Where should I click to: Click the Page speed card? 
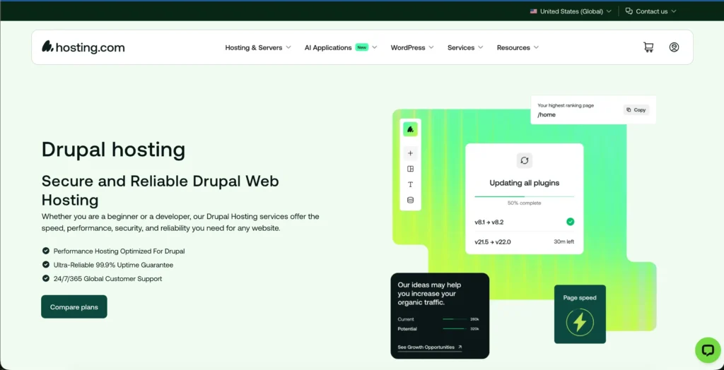580,314
